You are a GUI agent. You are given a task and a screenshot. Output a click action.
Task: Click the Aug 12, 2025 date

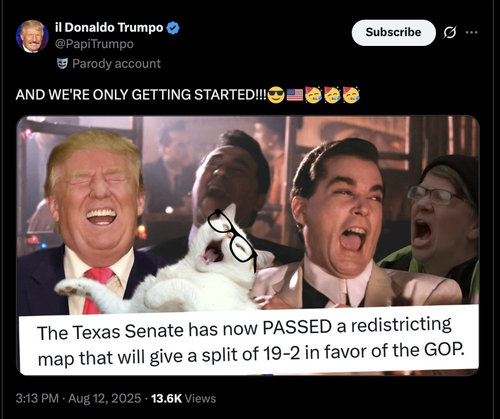click(x=104, y=398)
